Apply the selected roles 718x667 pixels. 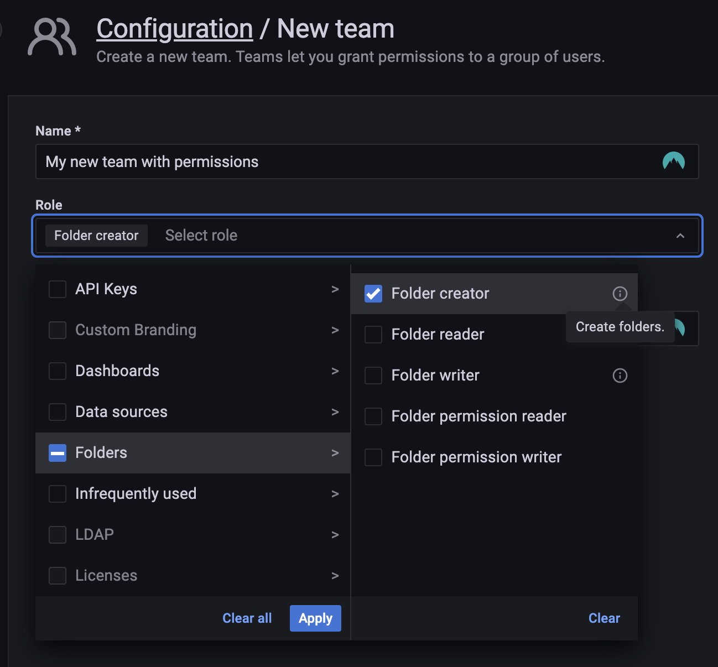[315, 618]
